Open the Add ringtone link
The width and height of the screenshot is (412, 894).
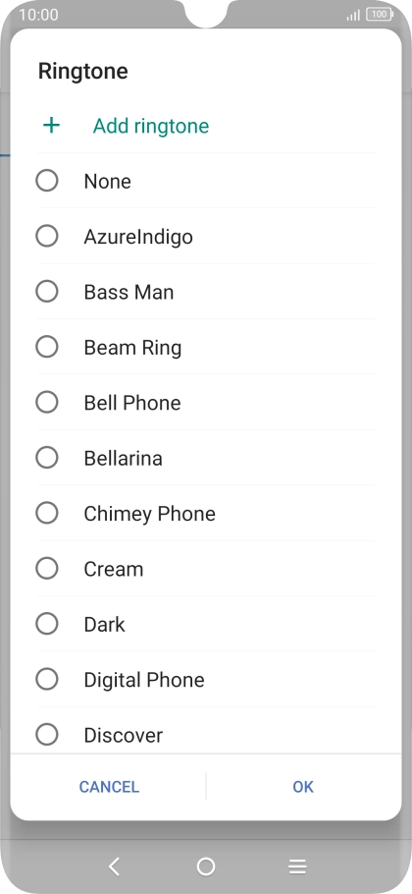coord(151,126)
